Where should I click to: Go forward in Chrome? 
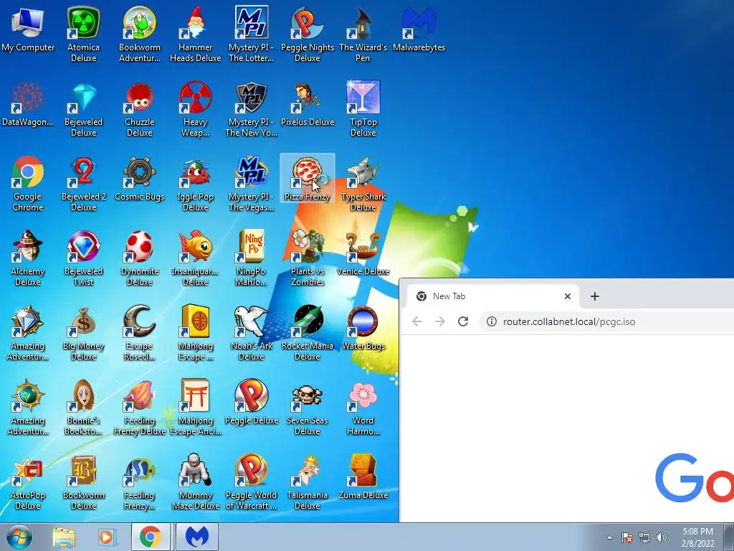[x=440, y=321]
